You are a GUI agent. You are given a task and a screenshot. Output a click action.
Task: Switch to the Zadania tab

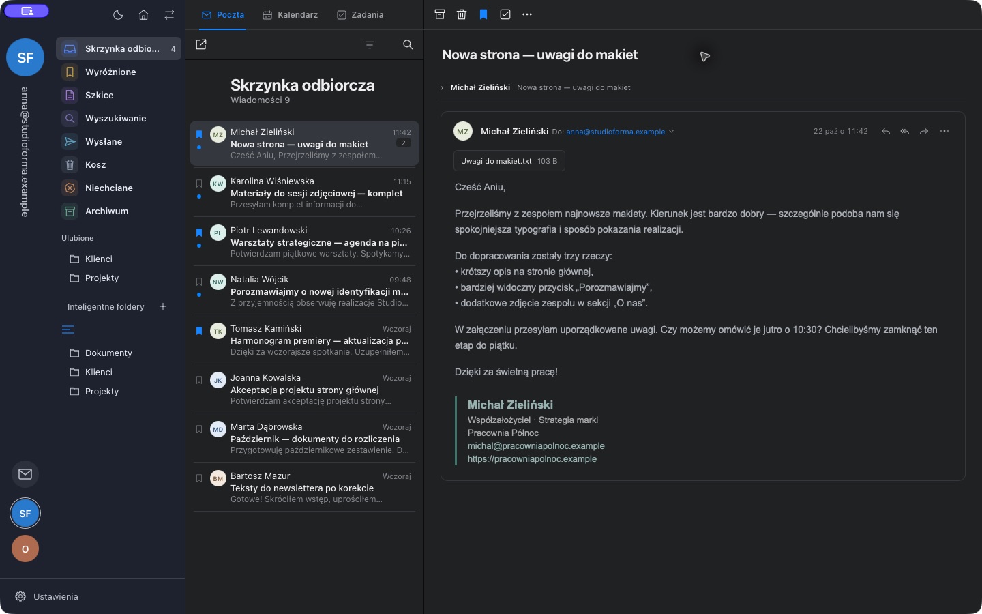click(x=360, y=14)
